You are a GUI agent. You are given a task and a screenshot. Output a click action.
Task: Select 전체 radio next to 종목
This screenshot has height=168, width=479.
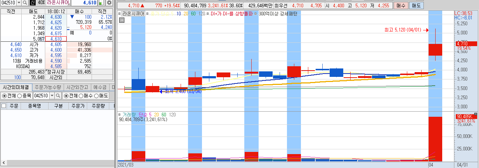[x=9, y=96]
